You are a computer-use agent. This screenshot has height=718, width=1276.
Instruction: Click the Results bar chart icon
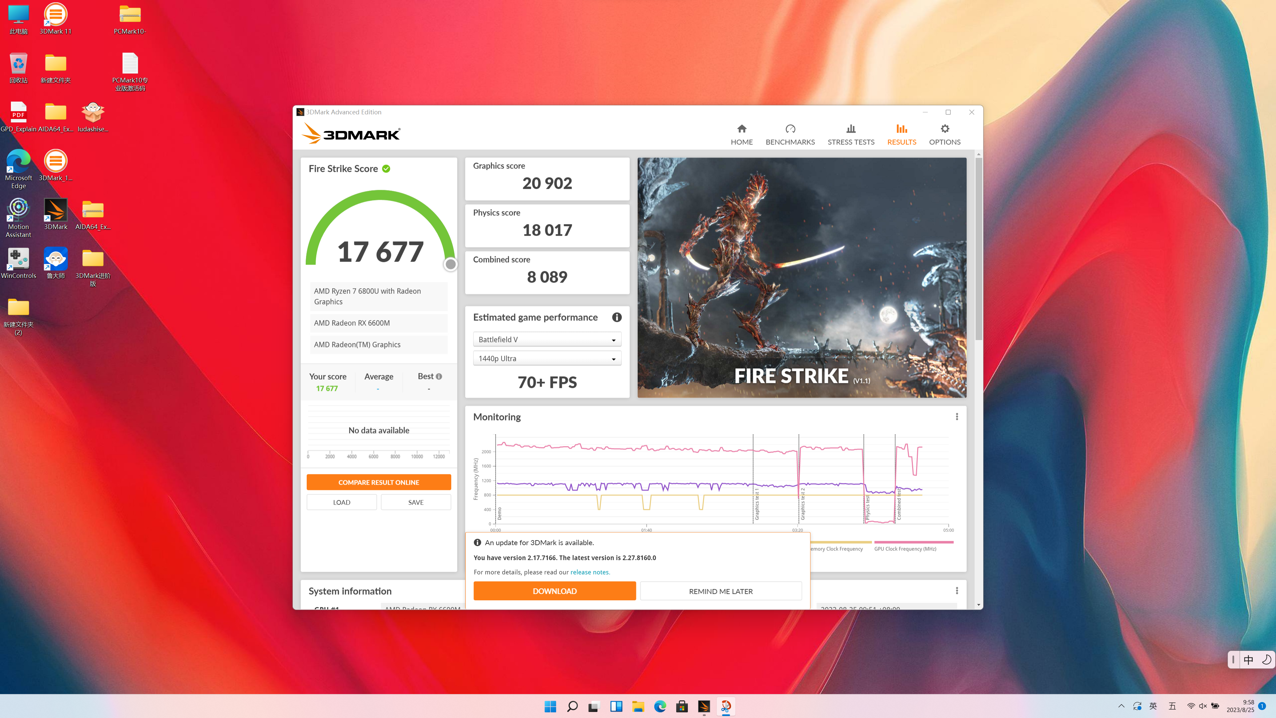click(x=902, y=129)
